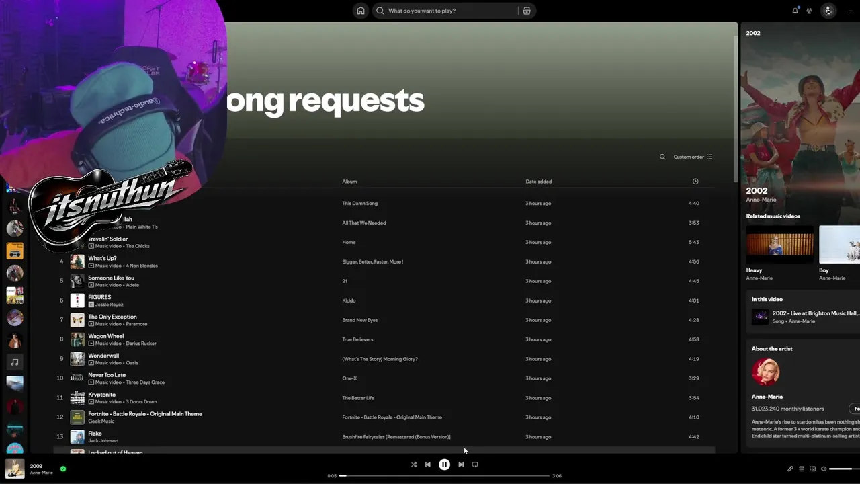Viewport: 860px width, 484px height.
Task: Open the user profile avatar menu
Action: point(828,11)
